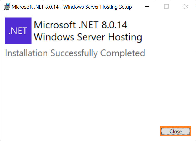Viewport: 196px width, 141px height.
Task: Select the 'Windows Server Hosting' heading line
Action: [x=88, y=37]
